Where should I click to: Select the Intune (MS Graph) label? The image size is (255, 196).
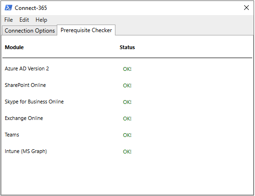pyautogui.click(x=26, y=151)
